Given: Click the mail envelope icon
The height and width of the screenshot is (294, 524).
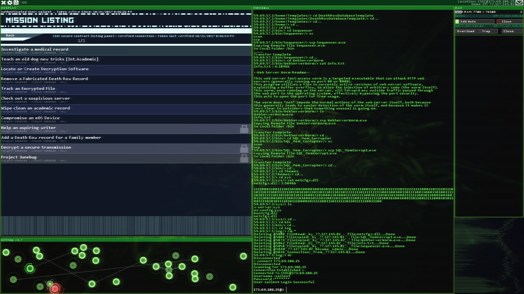Looking at the screenshot, I should pos(519,3).
